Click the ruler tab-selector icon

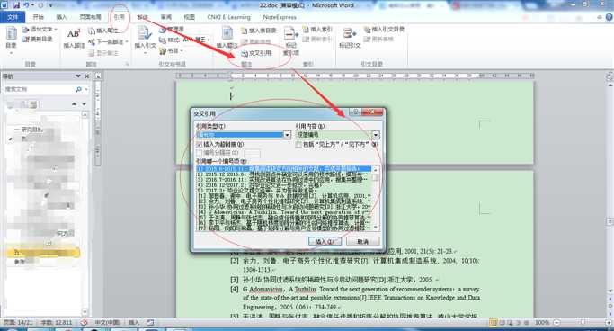coord(98,76)
